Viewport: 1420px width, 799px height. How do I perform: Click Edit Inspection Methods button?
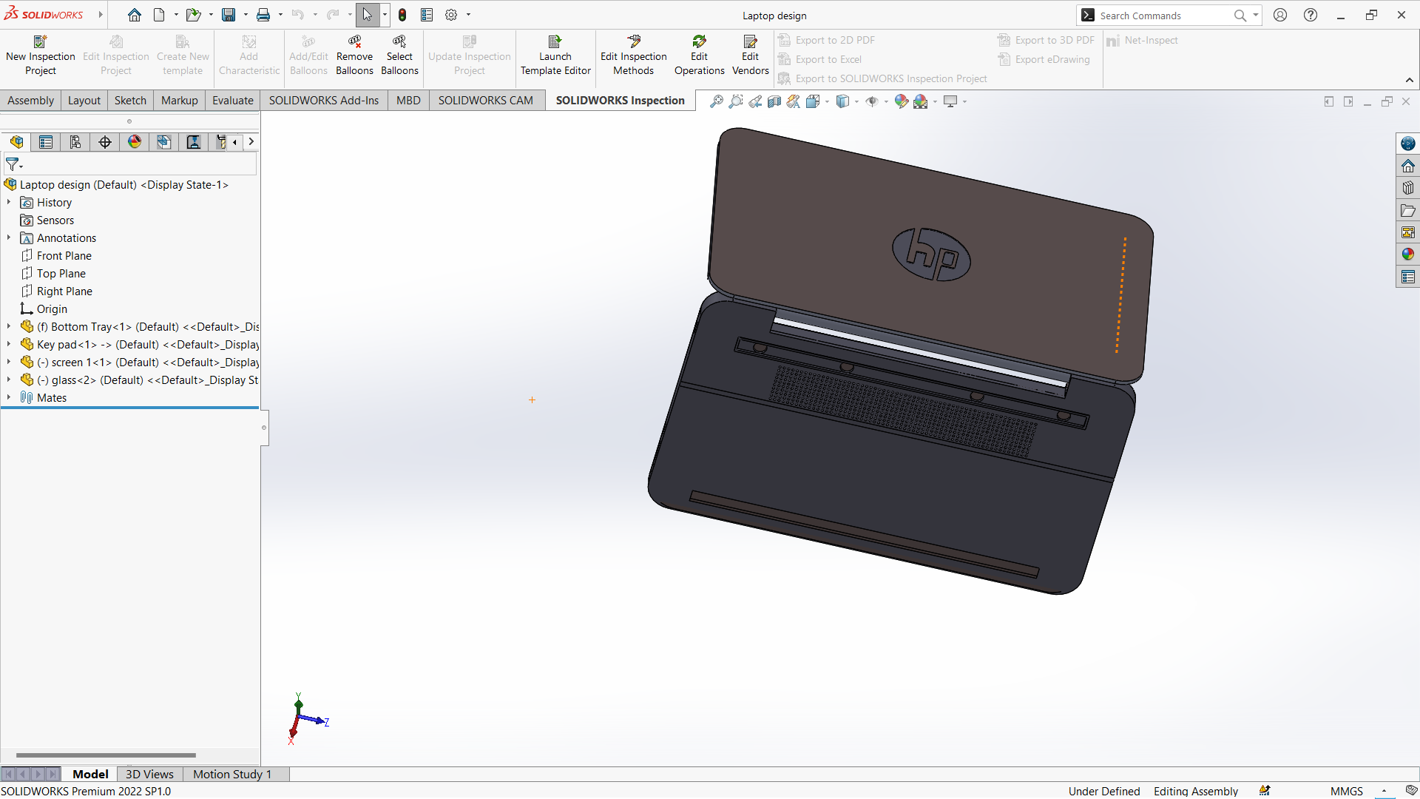pyautogui.click(x=633, y=55)
